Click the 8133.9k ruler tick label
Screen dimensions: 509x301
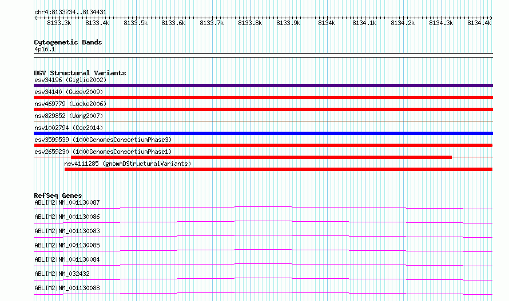(x=289, y=23)
